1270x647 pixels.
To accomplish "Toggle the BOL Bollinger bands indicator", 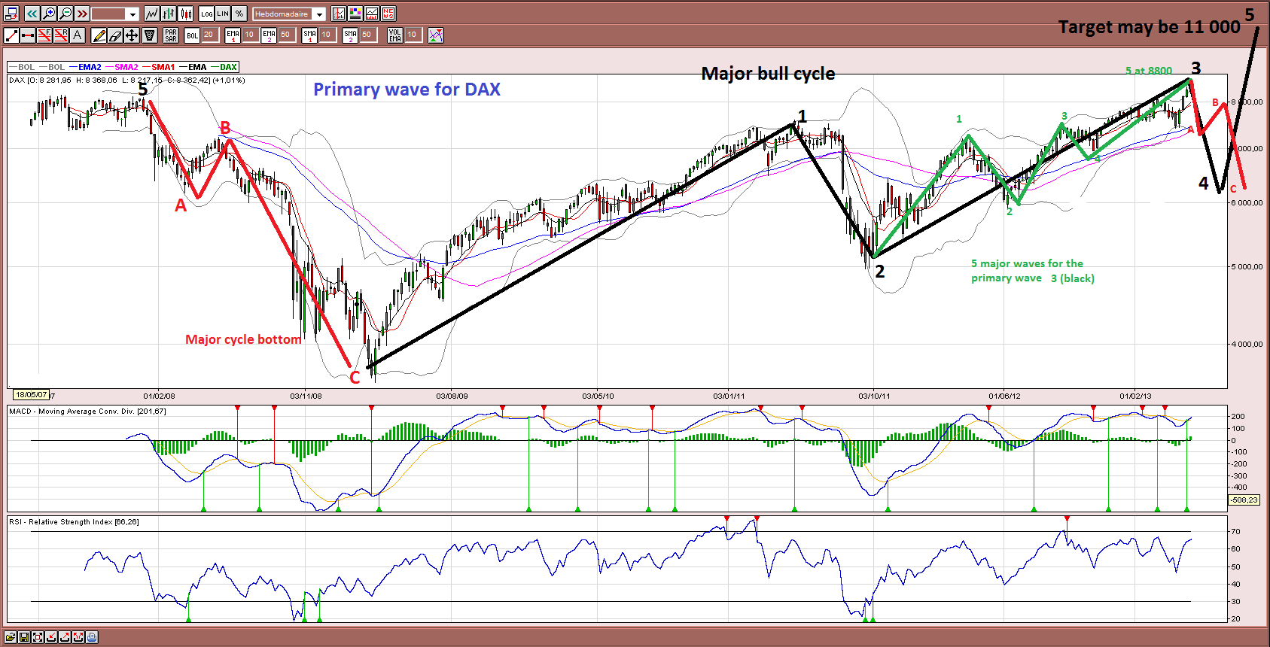I will click(x=192, y=35).
